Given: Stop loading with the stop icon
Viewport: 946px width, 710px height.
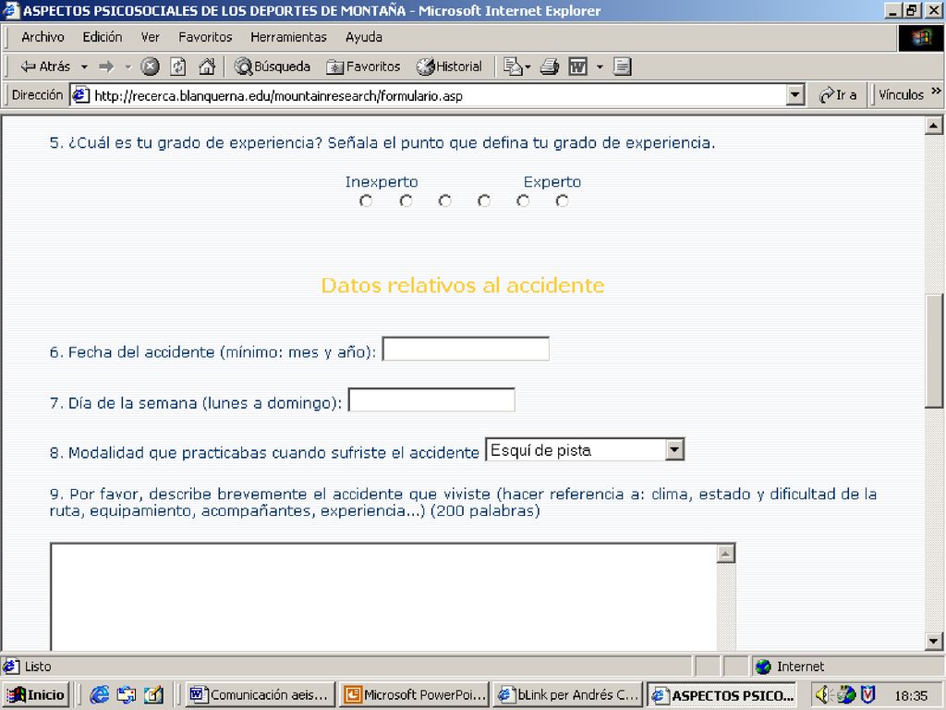Looking at the screenshot, I should pyautogui.click(x=151, y=67).
